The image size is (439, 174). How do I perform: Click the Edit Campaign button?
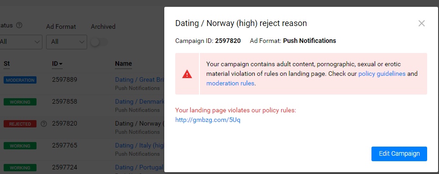point(399,153)
